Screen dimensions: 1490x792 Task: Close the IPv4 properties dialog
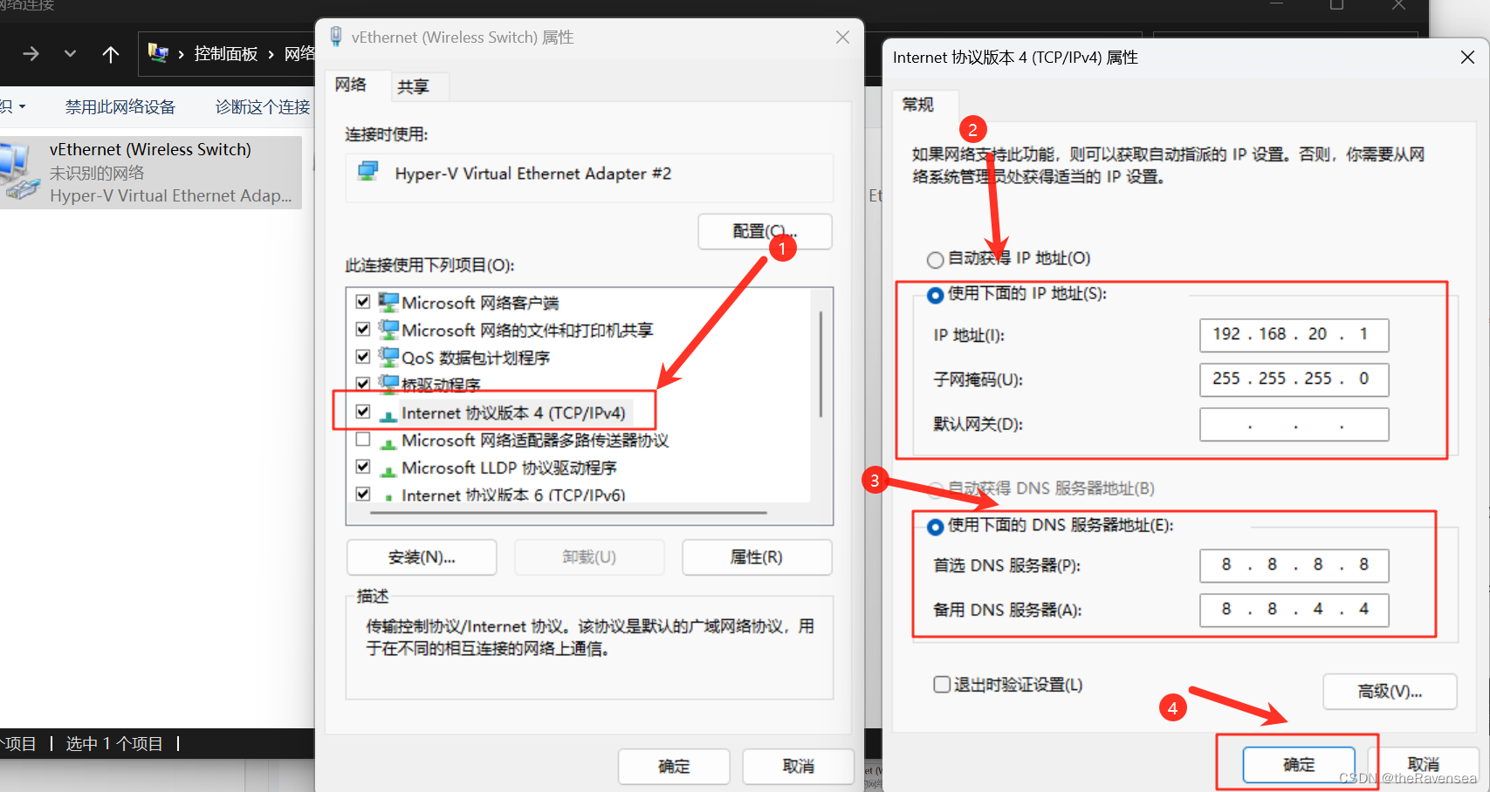(x=1467, y=58)
